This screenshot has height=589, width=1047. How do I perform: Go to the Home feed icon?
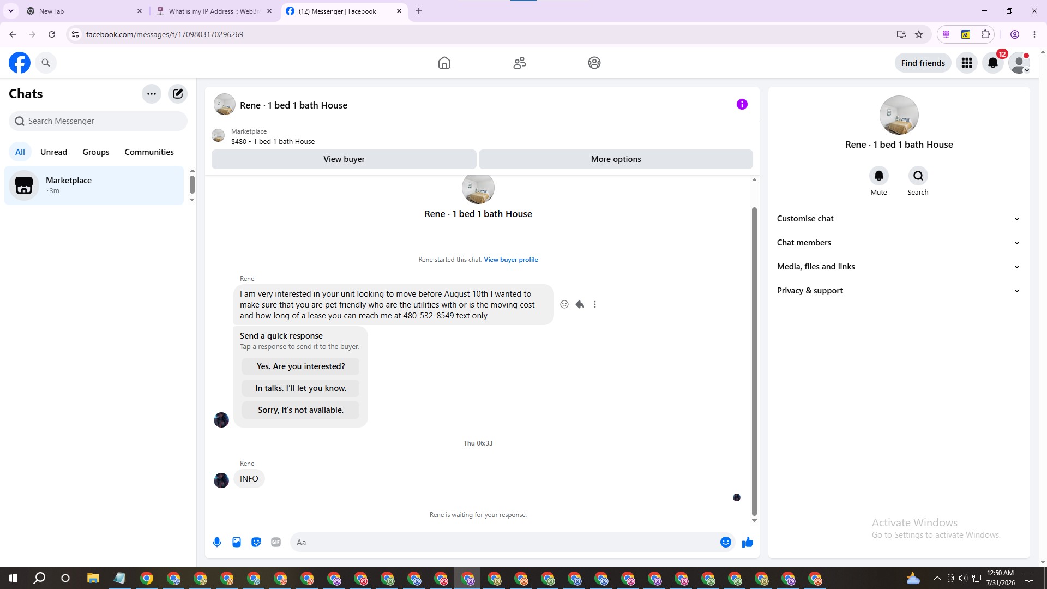(444, 63)
